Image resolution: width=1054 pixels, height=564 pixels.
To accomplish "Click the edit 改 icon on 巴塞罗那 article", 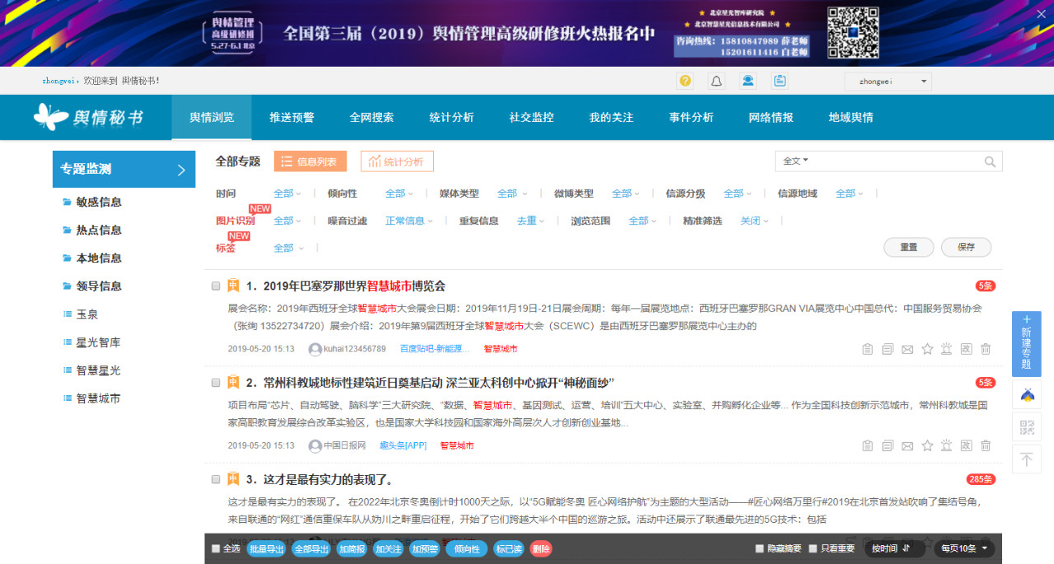I will tap(967, 349).
